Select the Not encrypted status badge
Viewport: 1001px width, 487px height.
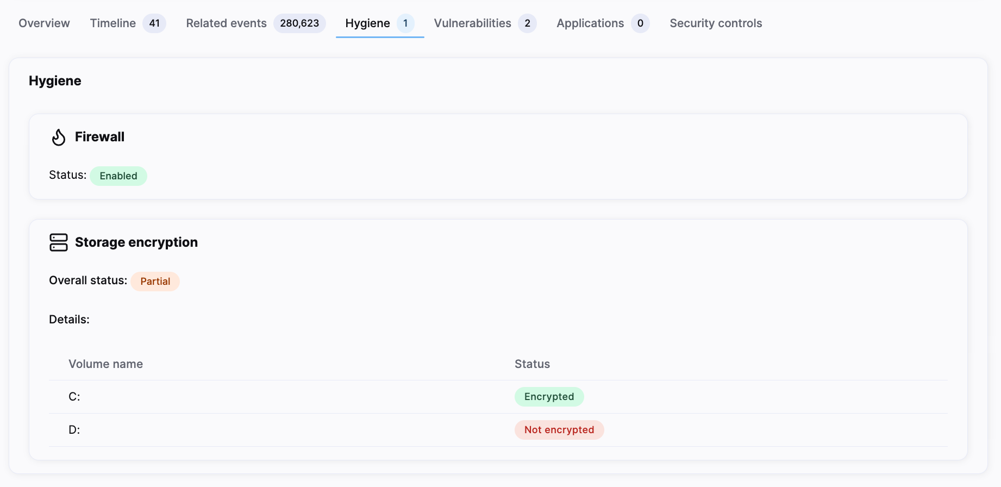pos(559,430)
